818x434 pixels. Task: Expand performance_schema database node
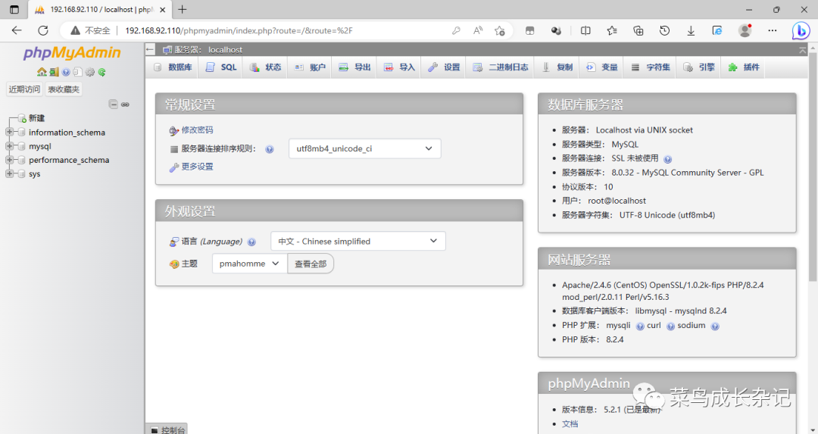coord(9,160)
